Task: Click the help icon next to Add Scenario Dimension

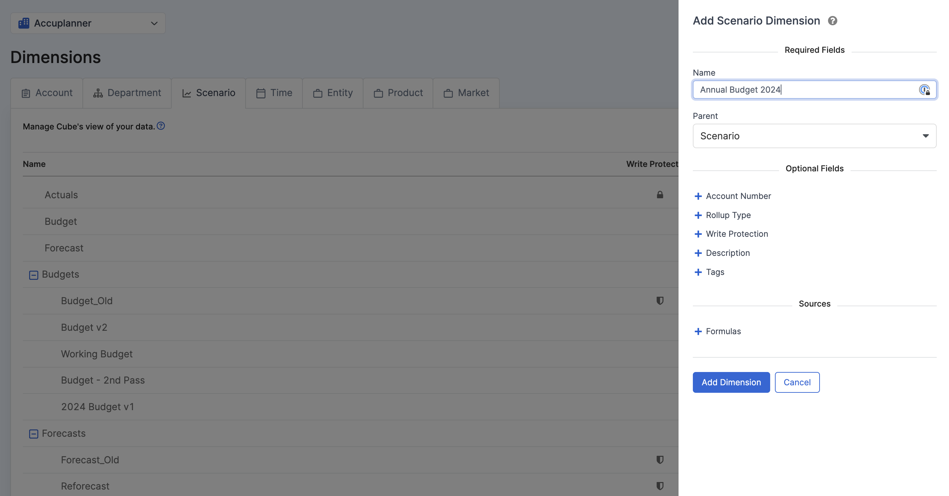Action: tap(832, 21)
